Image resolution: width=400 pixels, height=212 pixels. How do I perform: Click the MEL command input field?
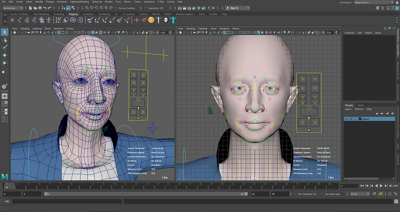[67, 201]
